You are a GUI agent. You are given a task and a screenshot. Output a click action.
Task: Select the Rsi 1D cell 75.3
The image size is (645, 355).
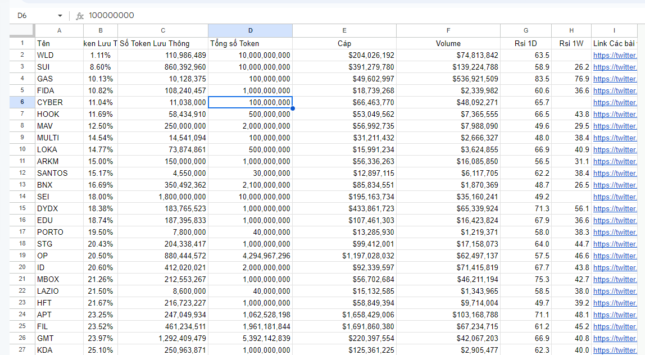[x=526, y=279]
